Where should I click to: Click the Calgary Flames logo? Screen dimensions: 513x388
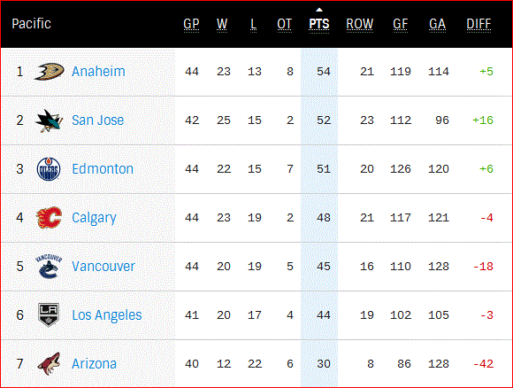coord(49,218)
